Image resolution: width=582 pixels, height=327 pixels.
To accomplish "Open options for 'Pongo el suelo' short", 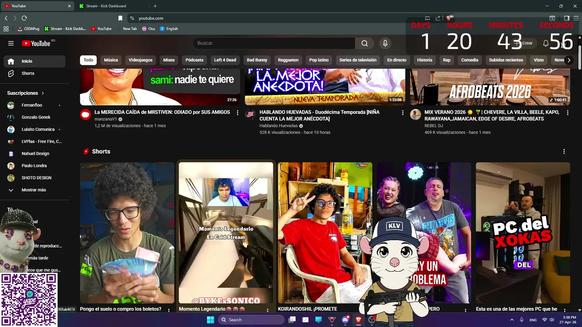I will pyautogui.click(x=169, y=310).
